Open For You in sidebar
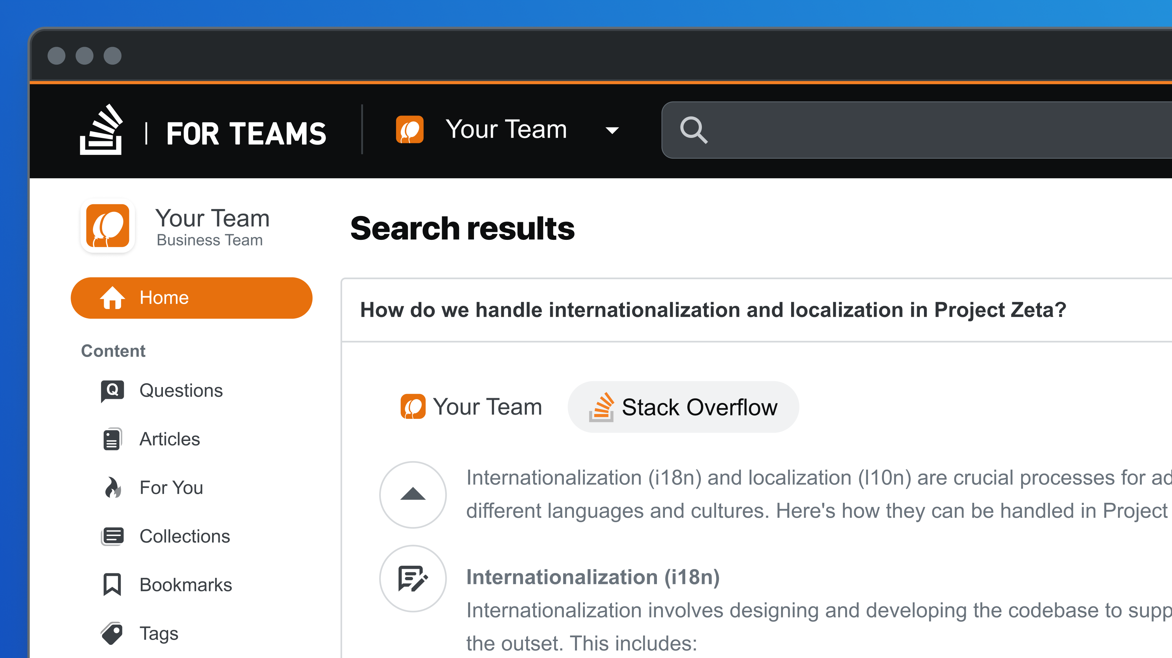The height and width of the screenshot is (658, 1172). point(171,488)
